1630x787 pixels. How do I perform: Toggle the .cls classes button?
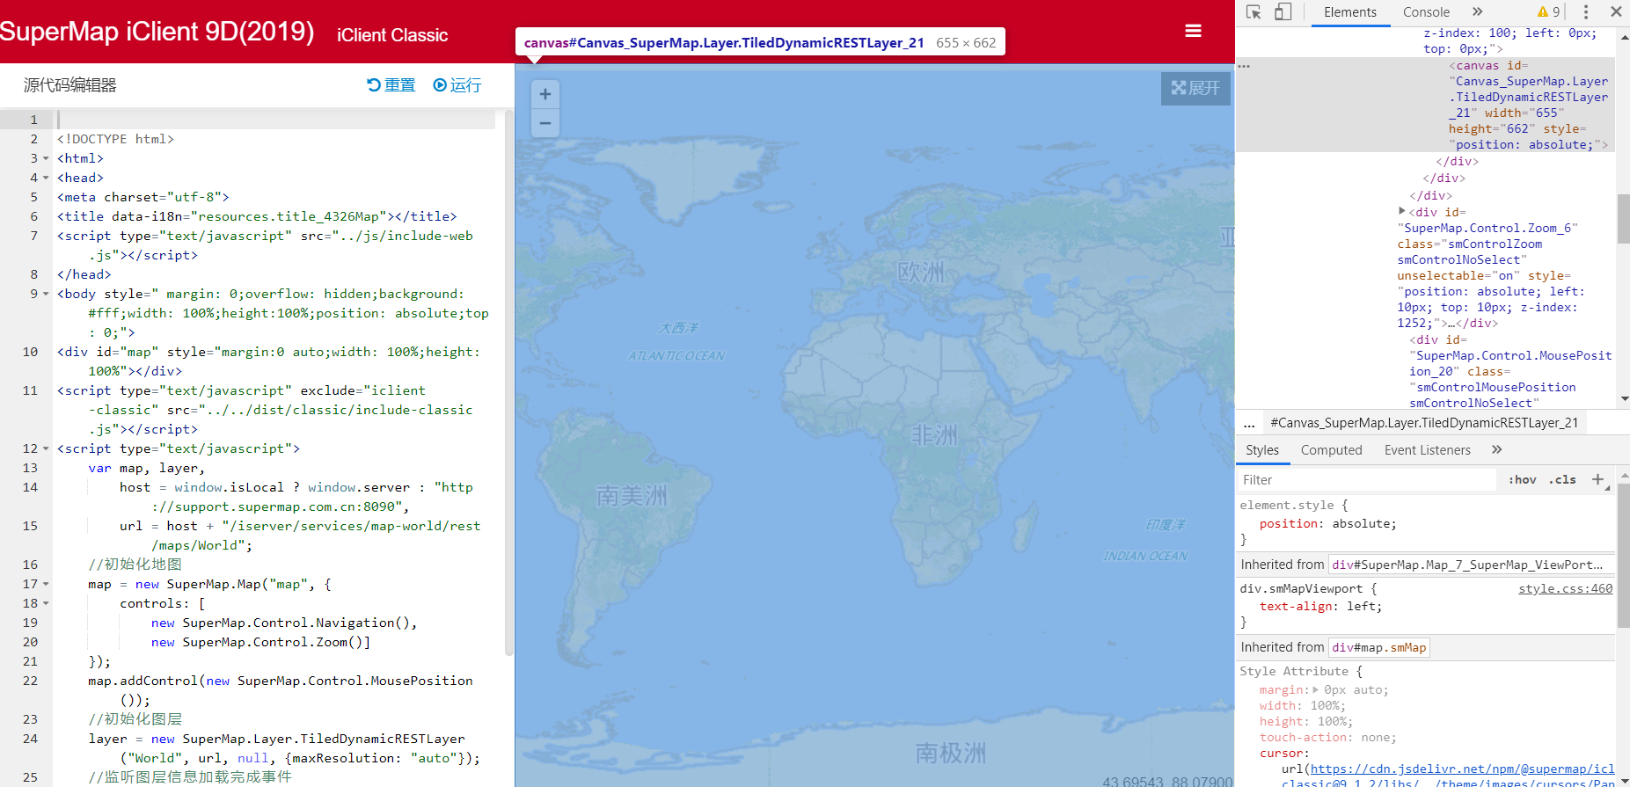coord(1562,480)
